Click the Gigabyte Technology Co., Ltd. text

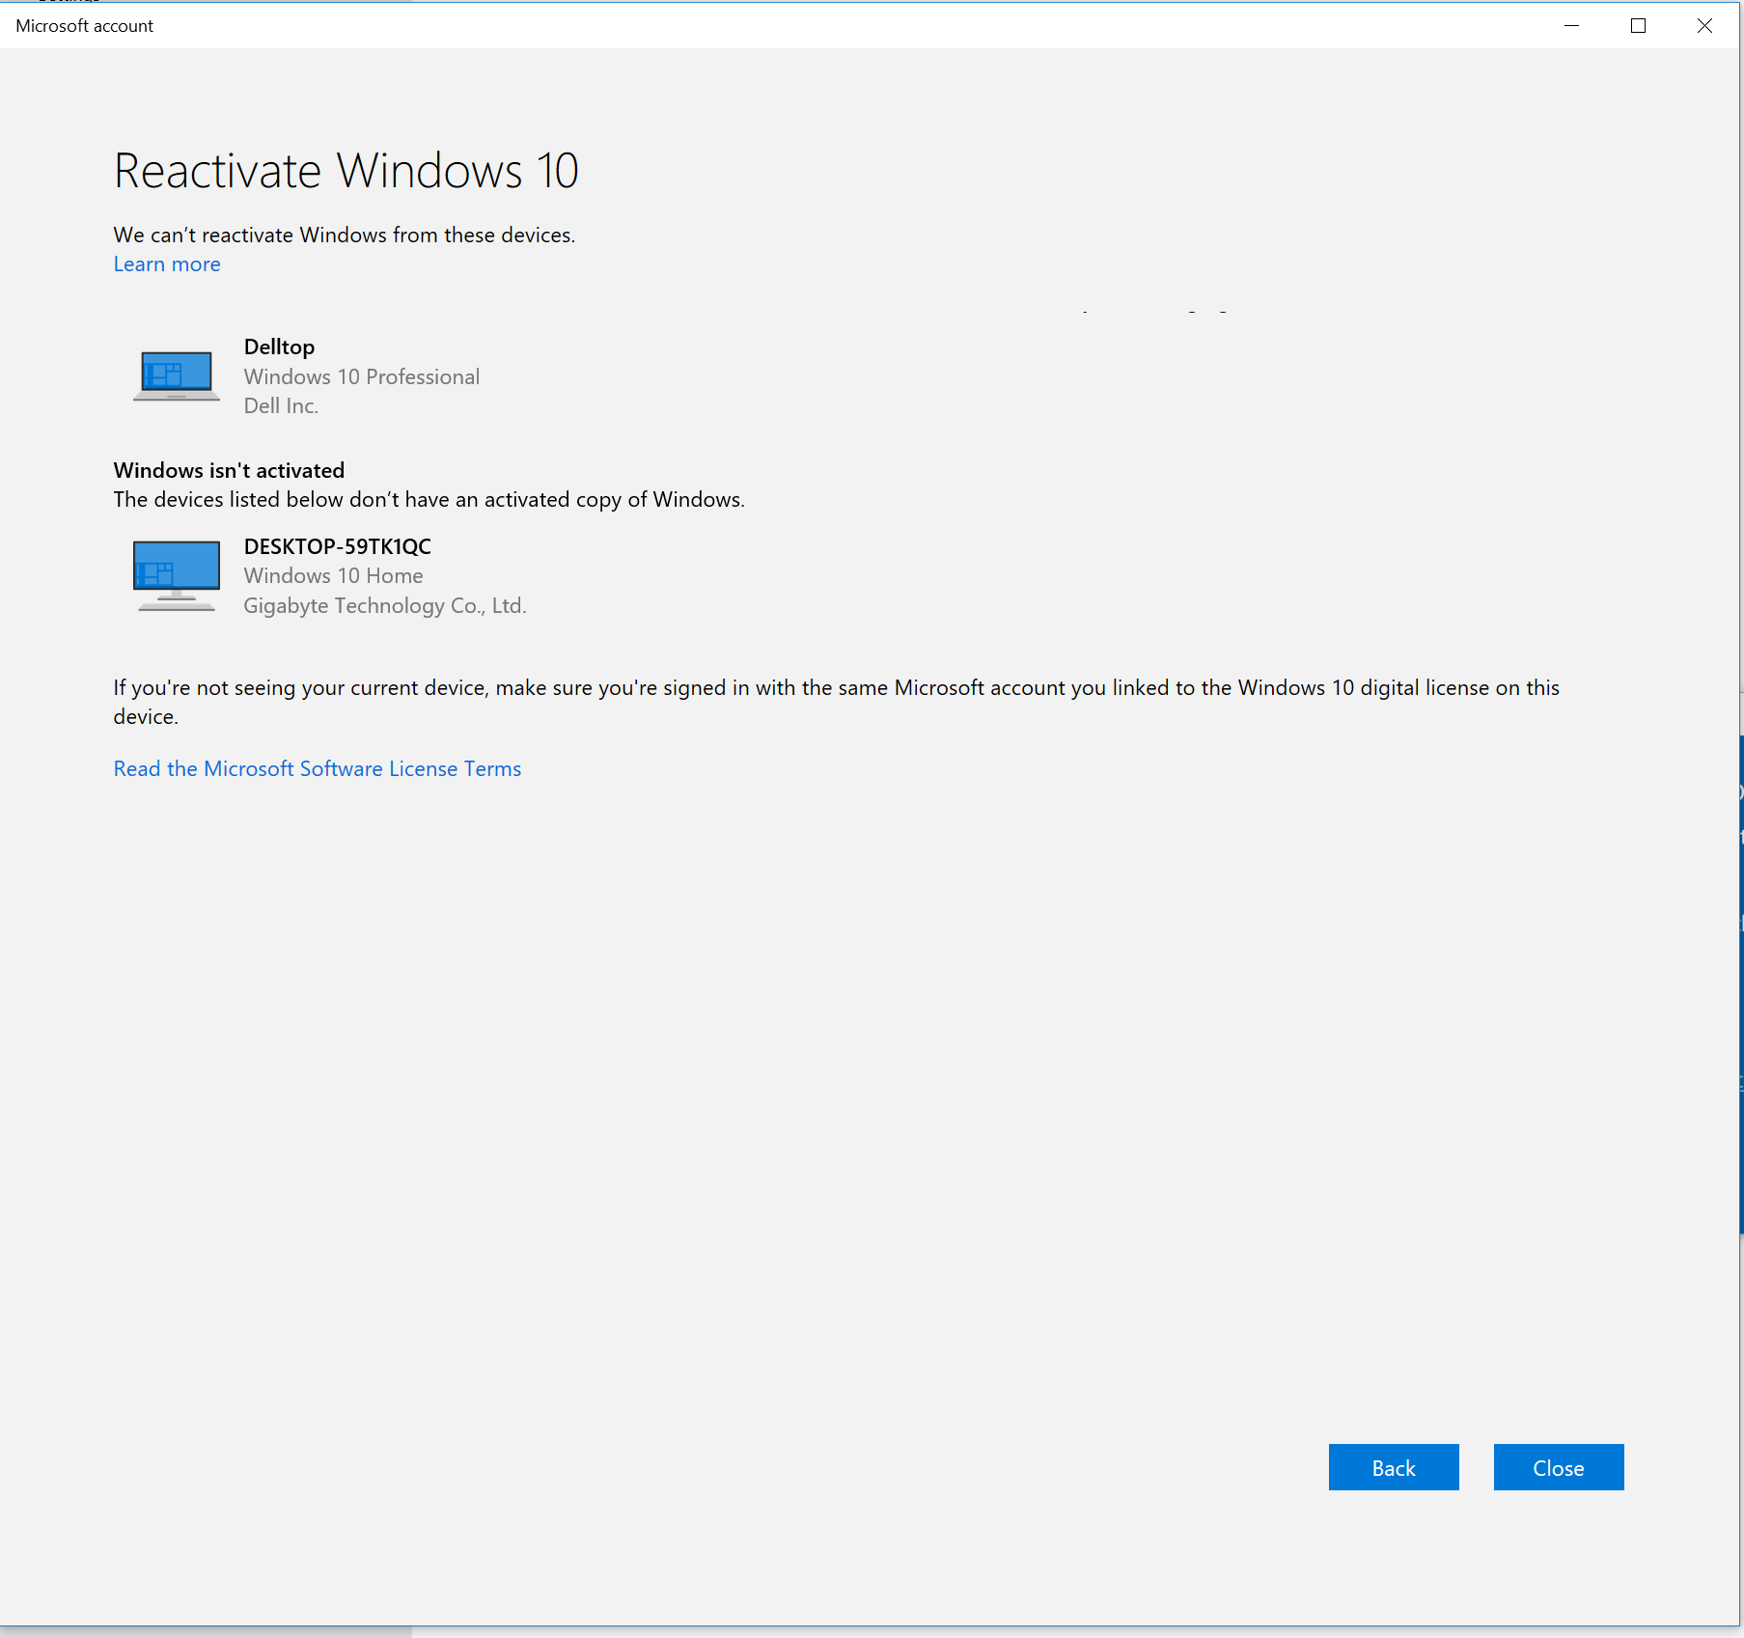385,606
